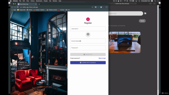Open the misc bookmarks folder
The height and width of the screenshot is (95, 169).
click(x=68, y=10)
